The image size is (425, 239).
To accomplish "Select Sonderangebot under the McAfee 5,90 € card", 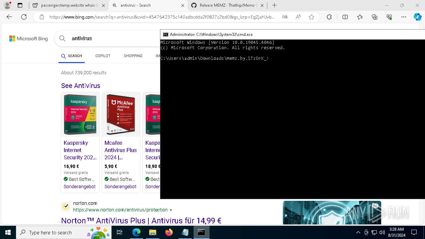I will pos(121,187).
